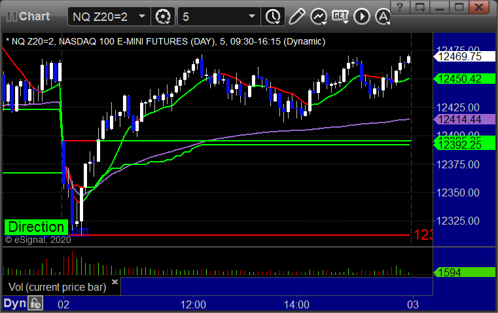Click the 12469.75 current price label
The image size is (498, 313).
(x=464, y=56)
